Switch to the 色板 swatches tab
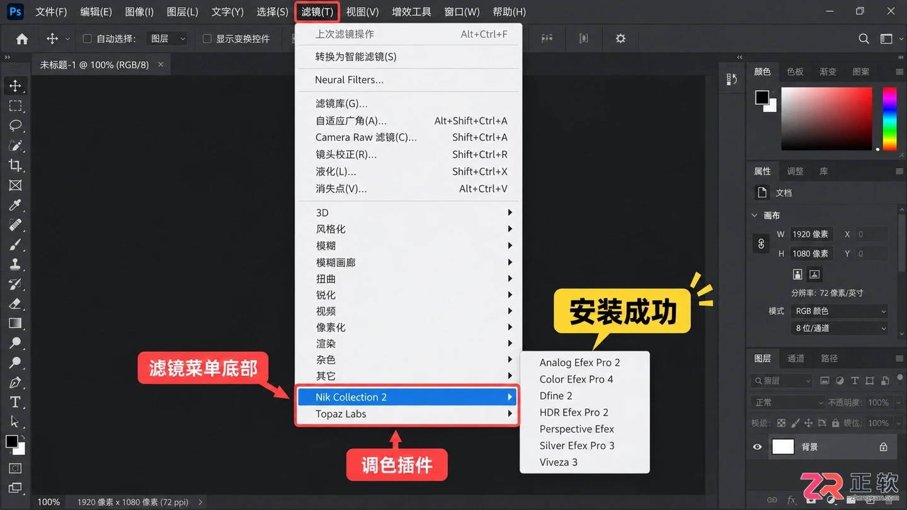907x510 pixels. [x=795, y=72]
